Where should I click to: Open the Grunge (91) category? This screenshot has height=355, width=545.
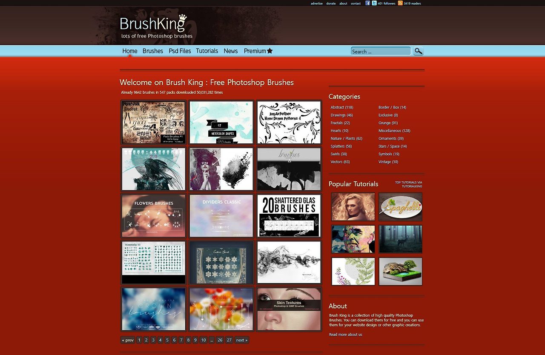pos(388,123)
